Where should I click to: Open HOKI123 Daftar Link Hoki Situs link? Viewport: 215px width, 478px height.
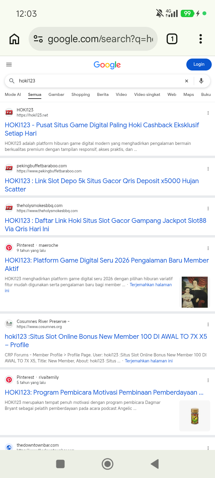[x=105, y=225]
